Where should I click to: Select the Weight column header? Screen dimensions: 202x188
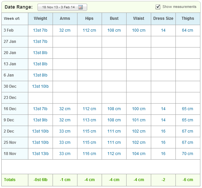pyautogui.click(x=40, y=18)
